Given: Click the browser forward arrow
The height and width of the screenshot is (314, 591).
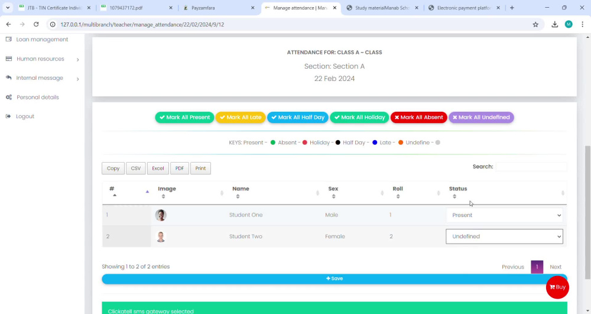Looking at the screenshot, I should (22, 24).
